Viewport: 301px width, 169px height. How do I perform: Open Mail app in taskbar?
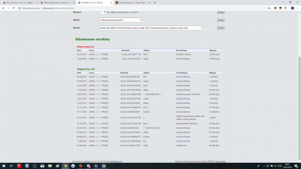point(42,166)
